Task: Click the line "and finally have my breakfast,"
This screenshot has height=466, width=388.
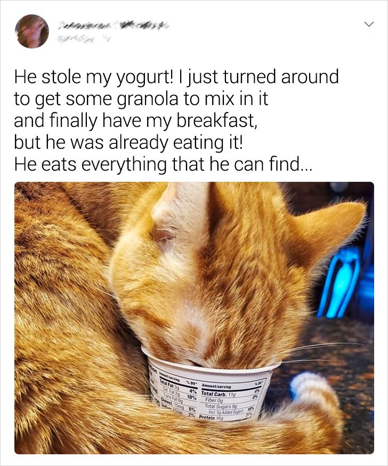Action: coord(135,120)
